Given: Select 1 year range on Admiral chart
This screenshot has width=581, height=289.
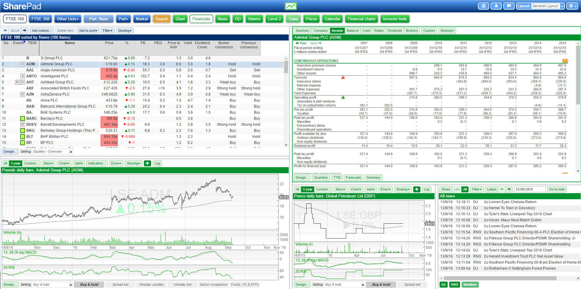Looking at the screenshot, I should pos(16,163).
